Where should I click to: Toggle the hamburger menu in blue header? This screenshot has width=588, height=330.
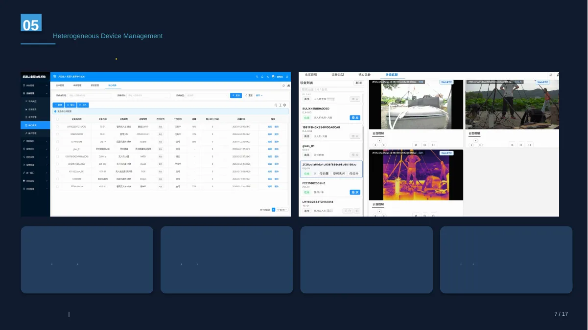pyautogui.click(x=54, y=77)
